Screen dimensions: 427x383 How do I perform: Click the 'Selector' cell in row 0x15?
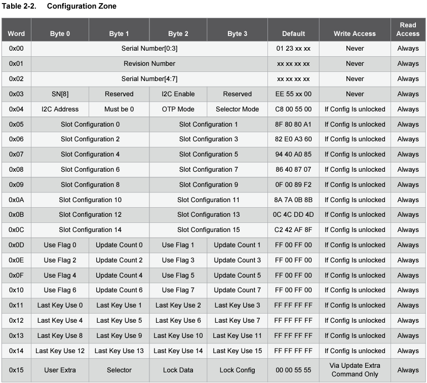pyautogui.click(x=119, y=370)
